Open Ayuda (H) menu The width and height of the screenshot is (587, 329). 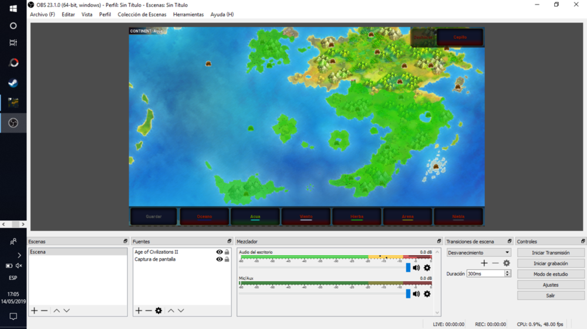pyautogui.click(x=222, y=15)
